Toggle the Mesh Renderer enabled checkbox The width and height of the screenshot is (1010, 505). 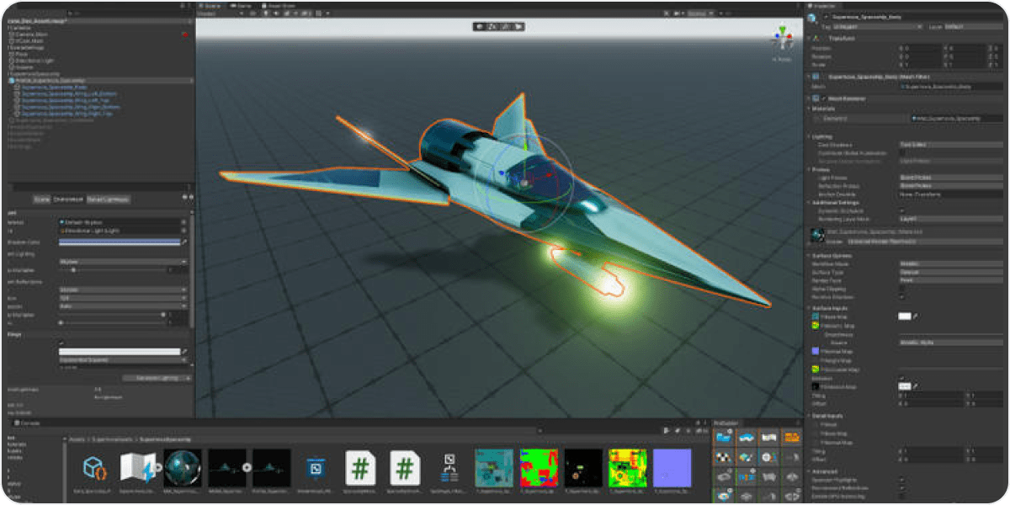click(x=824, y=98)
